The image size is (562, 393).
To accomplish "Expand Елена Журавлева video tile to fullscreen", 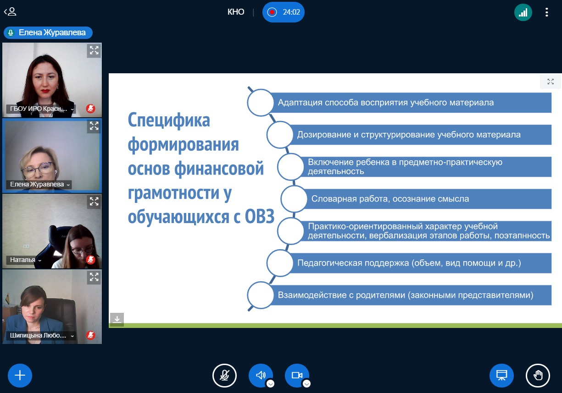I will 94,126.
